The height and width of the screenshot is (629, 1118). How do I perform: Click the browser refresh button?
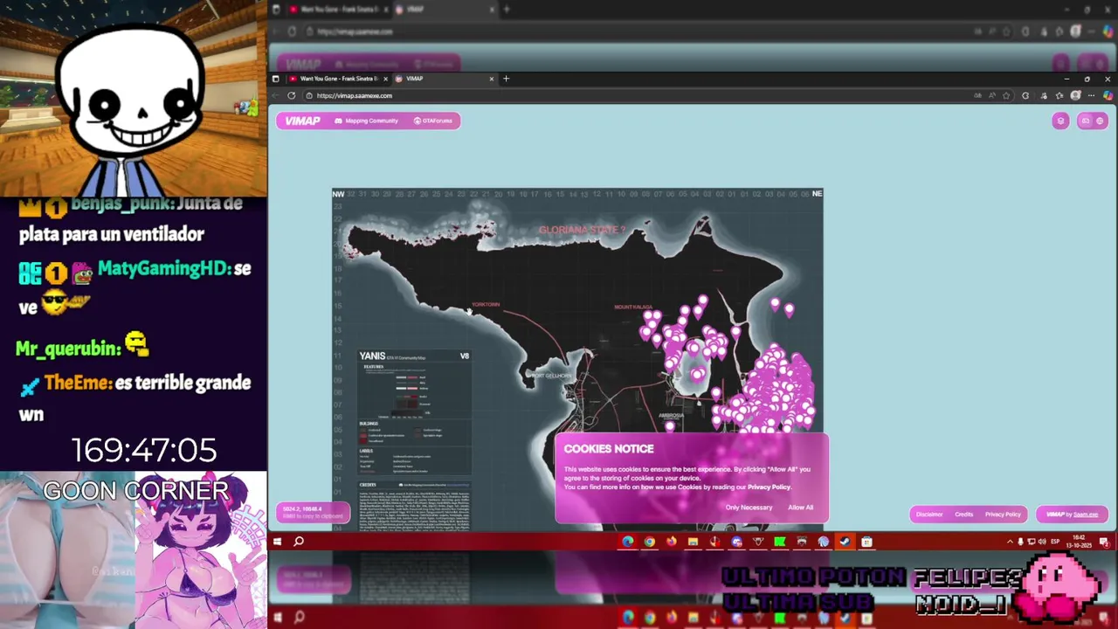tap(292, 95)
